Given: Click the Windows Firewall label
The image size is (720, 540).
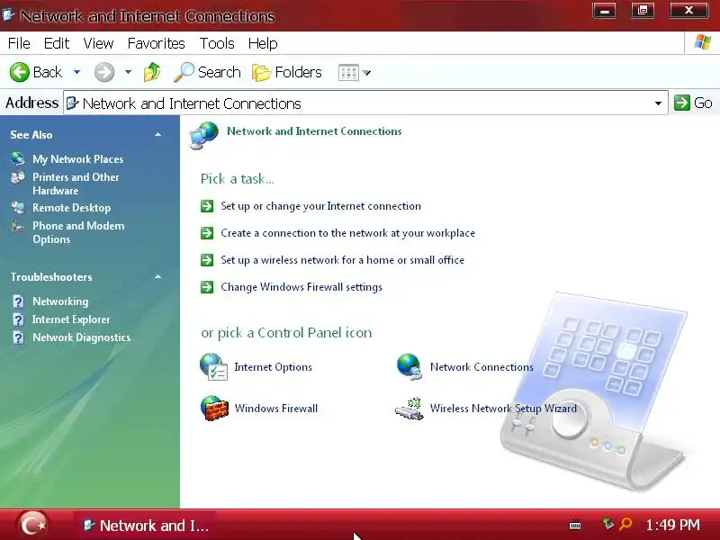Looking at the screenshot, I should click(276, 409).
